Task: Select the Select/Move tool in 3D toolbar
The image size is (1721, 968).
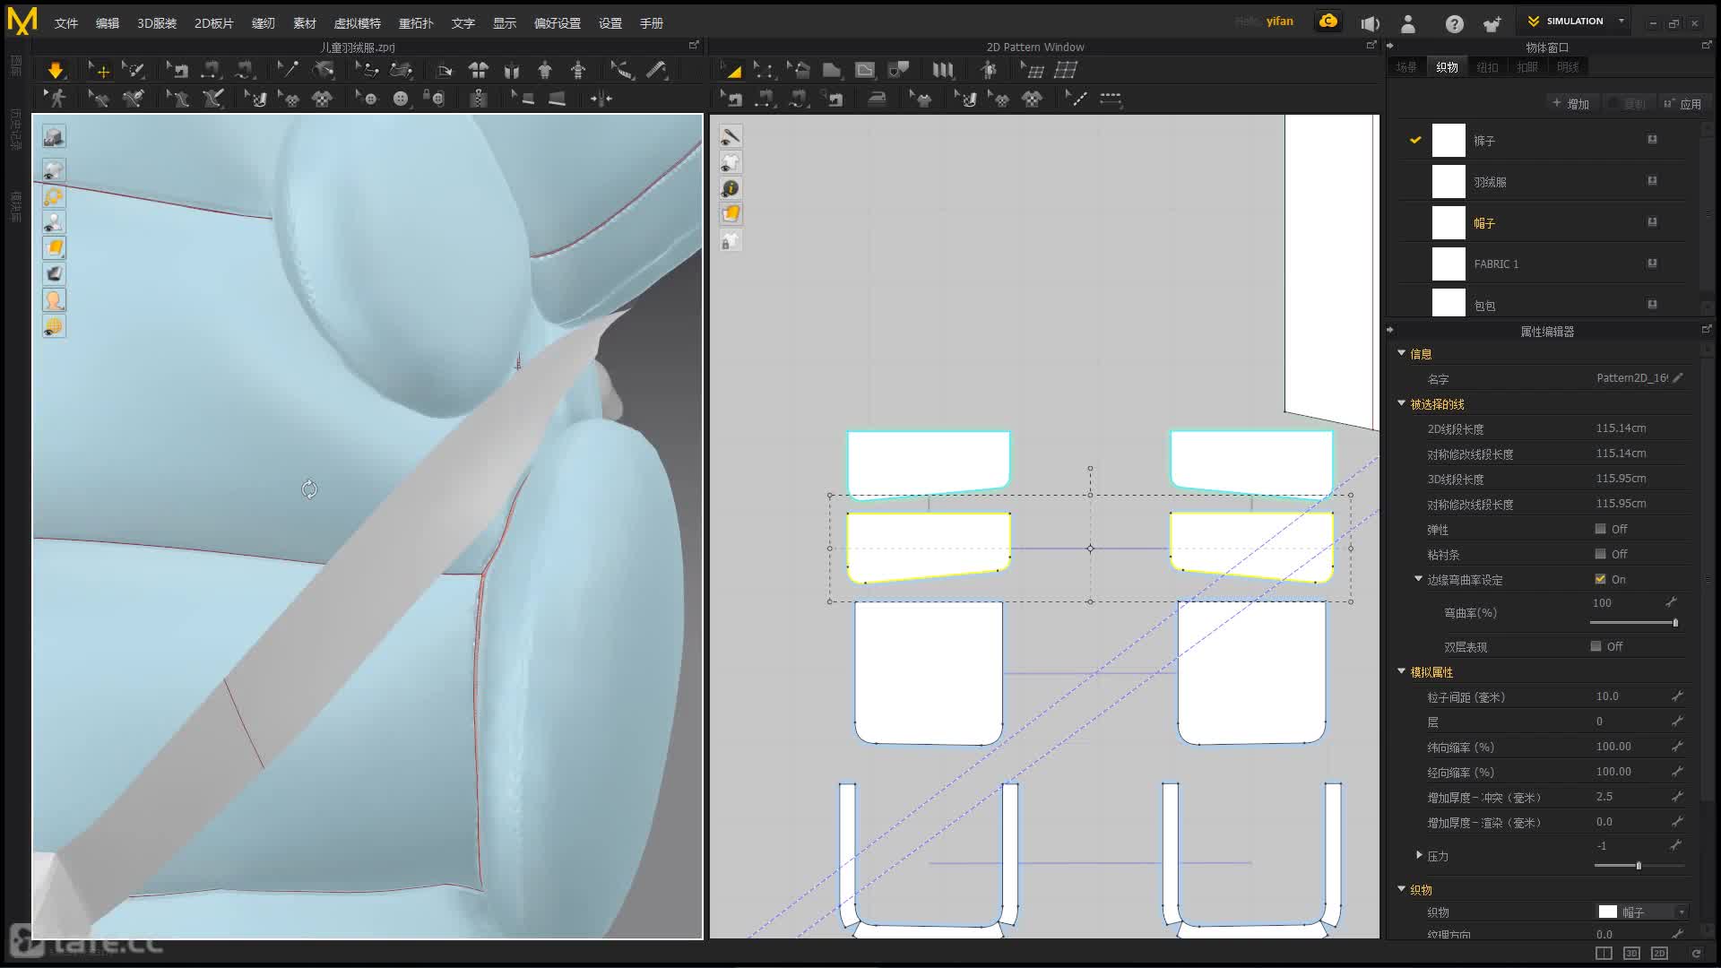Action: coord(99,70)
